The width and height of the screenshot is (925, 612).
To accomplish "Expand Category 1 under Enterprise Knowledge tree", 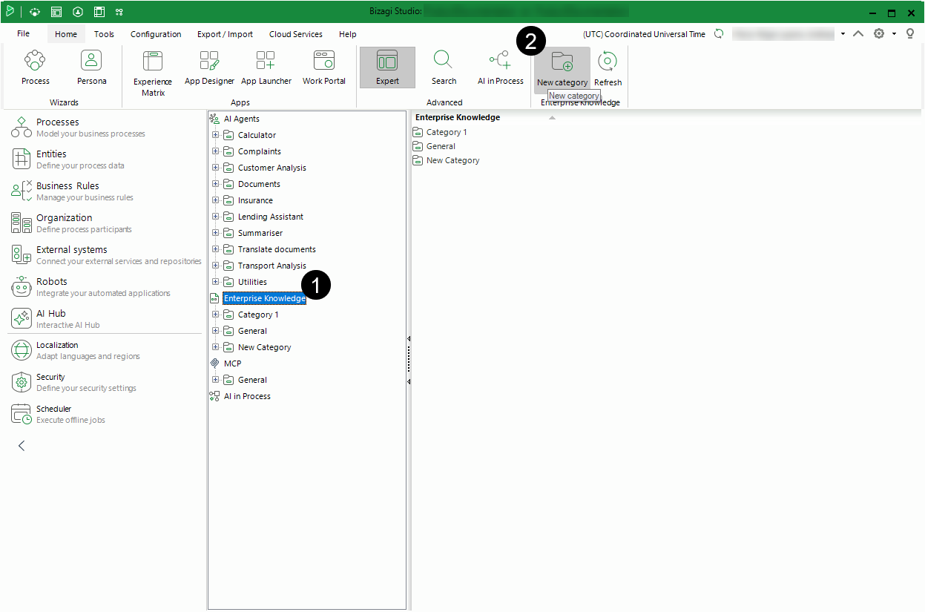I will pyautogui.click(x=216, y=315).
